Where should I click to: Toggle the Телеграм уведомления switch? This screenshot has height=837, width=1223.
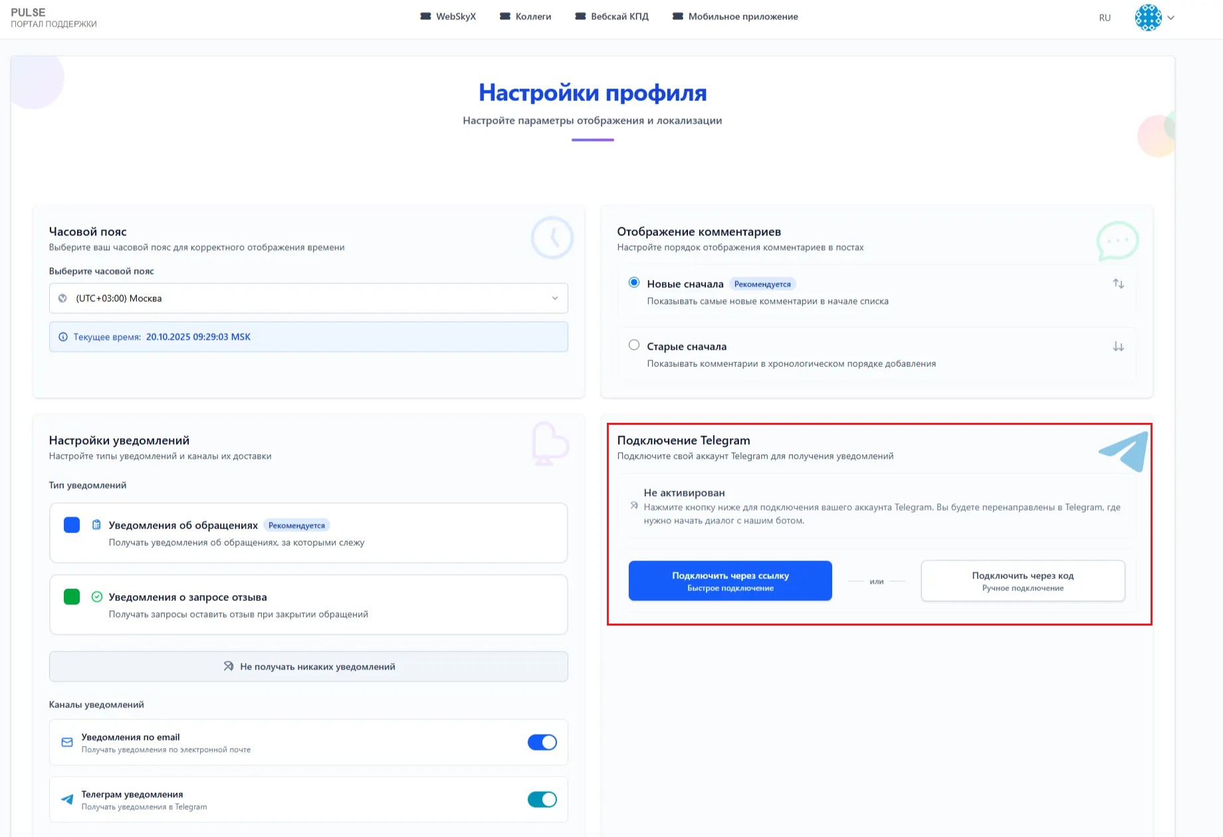pos(542,800)
